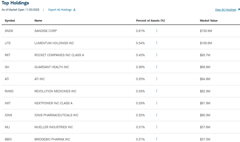Image resolution: width=240 pixels, height=142 pixels.
Task: Click the external window icon beside View All Holdings
Action: click(239, 10)
